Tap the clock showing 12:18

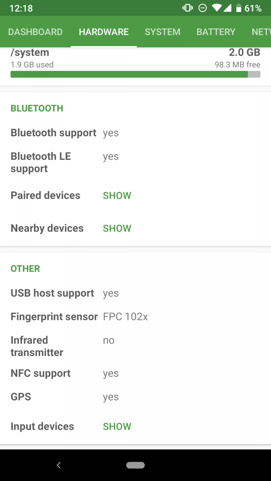pyautogui.click(x=21, y=8)
